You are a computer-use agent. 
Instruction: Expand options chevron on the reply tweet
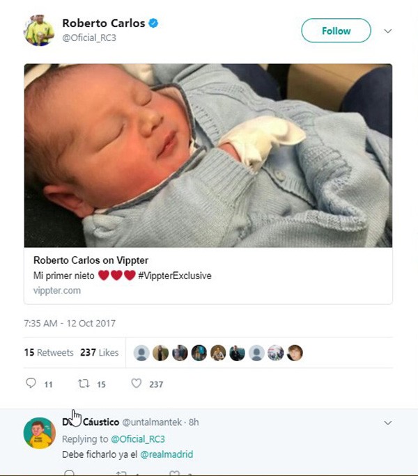[388, 422]
